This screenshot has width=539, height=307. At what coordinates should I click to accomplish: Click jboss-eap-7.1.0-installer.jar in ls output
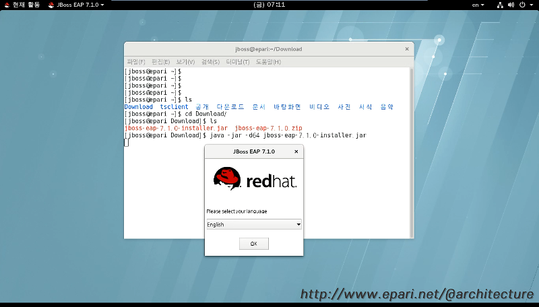[176, 128]
